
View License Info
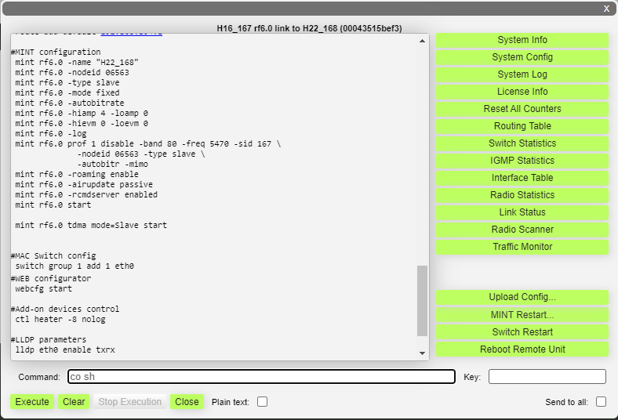522,92
